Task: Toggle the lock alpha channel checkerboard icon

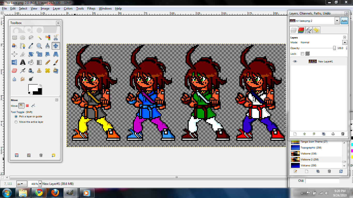Action: (x=308, y=54)
